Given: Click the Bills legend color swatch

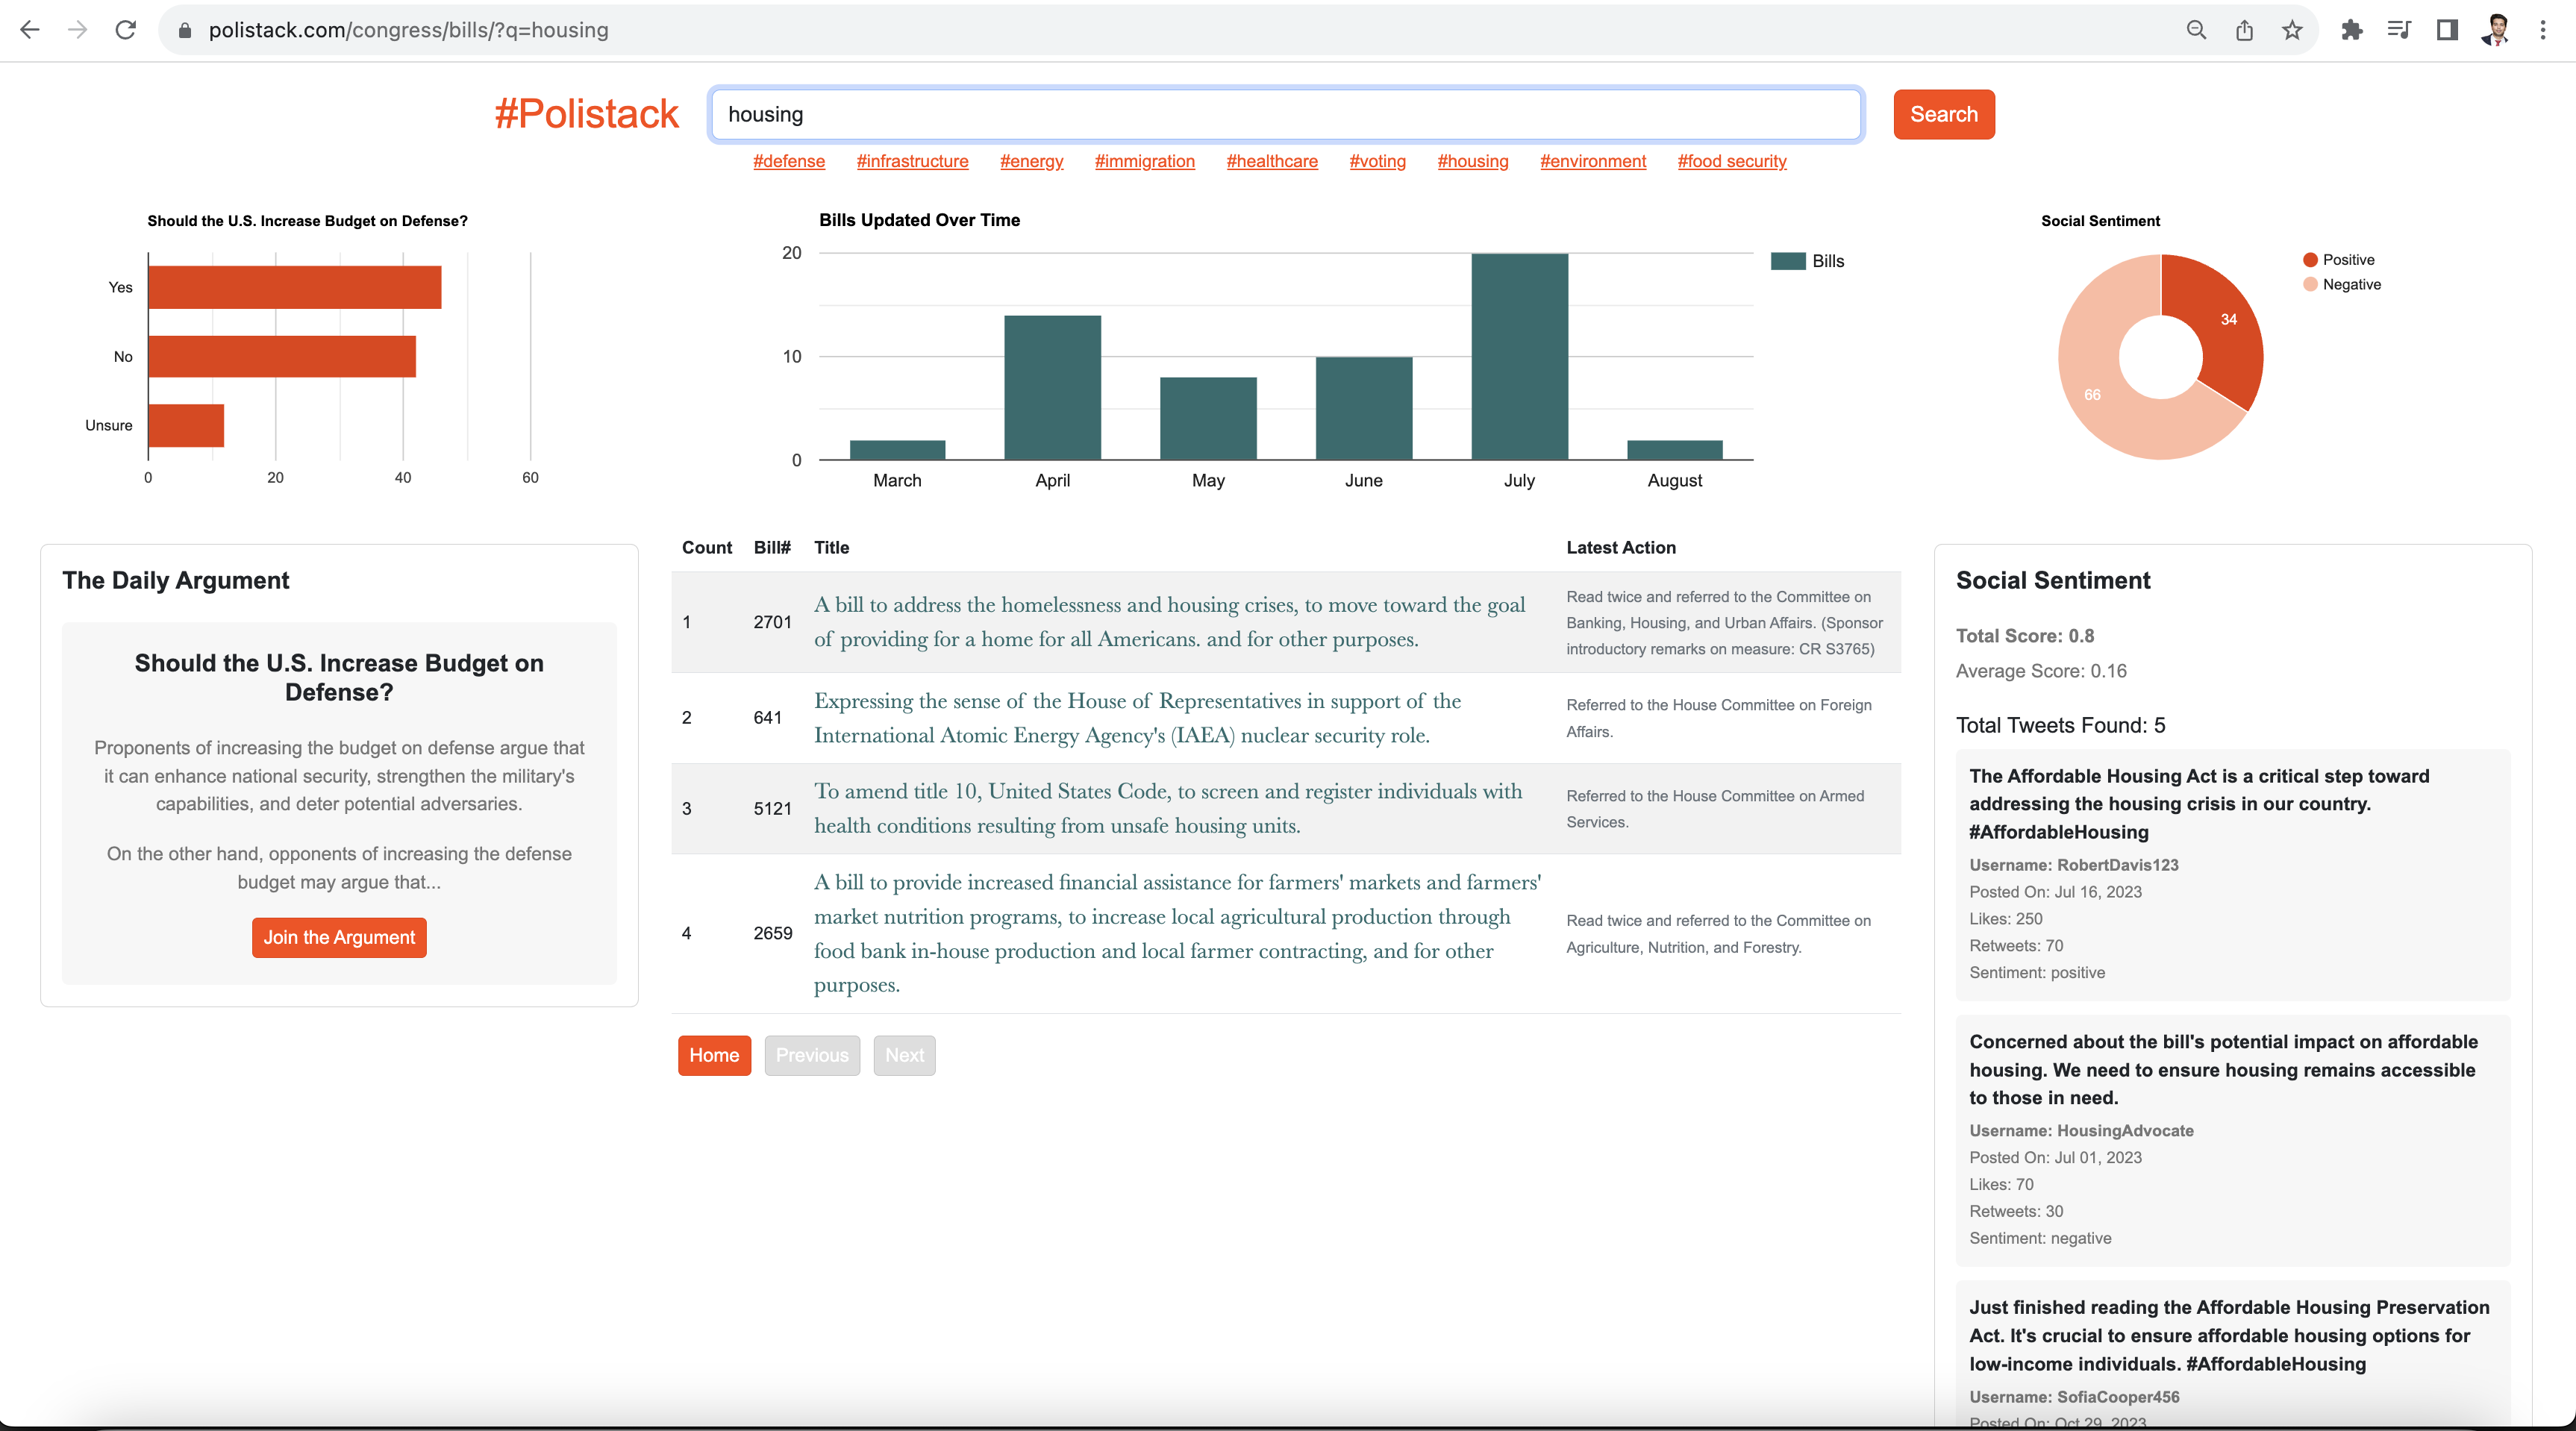Looking at the screenshot, I should pyautogui.click(x=1787, y=261).
